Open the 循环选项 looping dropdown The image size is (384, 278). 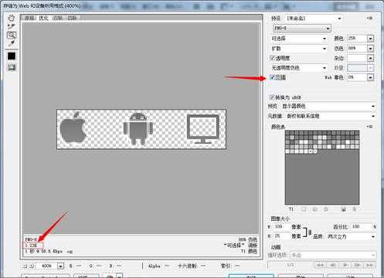tap(333, 255)
